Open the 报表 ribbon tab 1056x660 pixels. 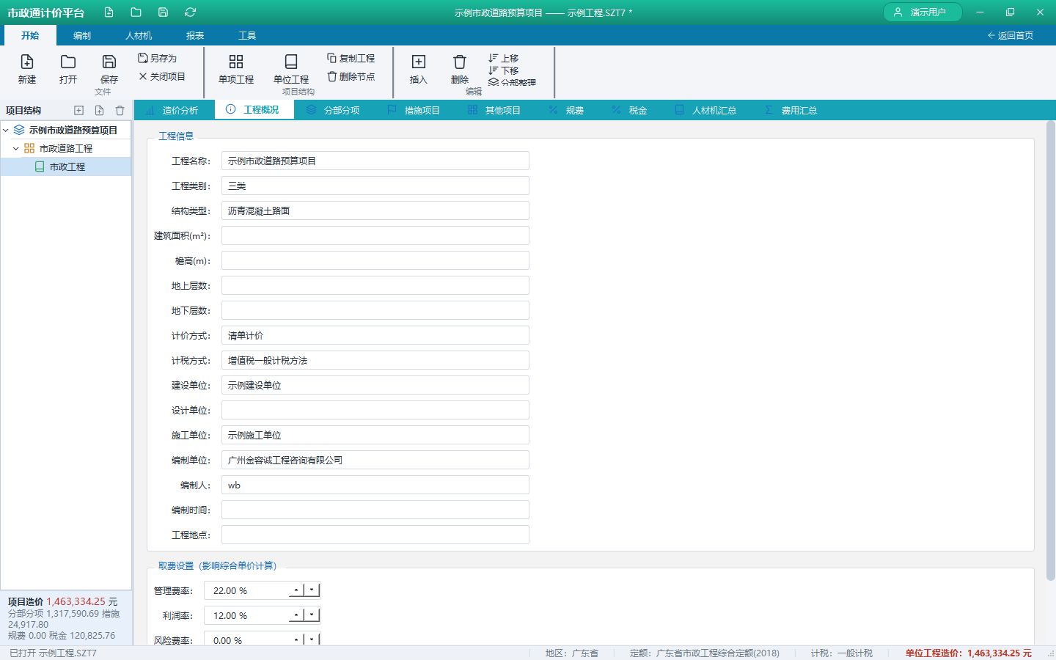tap(195, 35)
